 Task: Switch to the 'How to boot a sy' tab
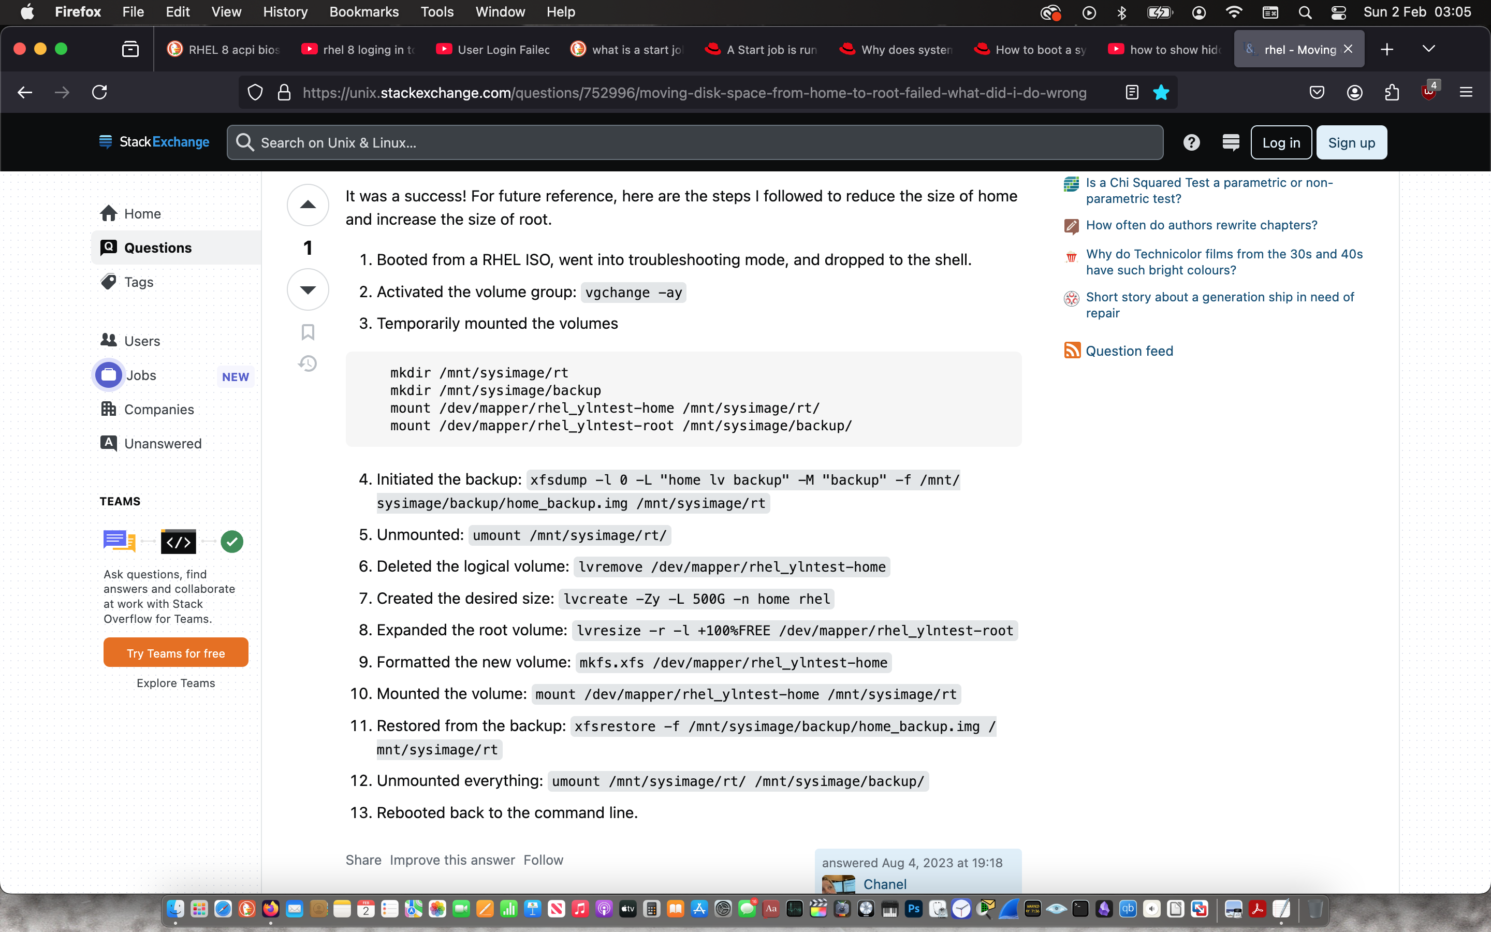tap(1031, 49)
